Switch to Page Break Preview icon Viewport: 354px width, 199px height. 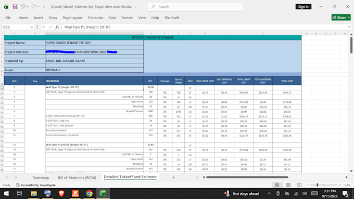pyautogui.click(x=299, y=185)
